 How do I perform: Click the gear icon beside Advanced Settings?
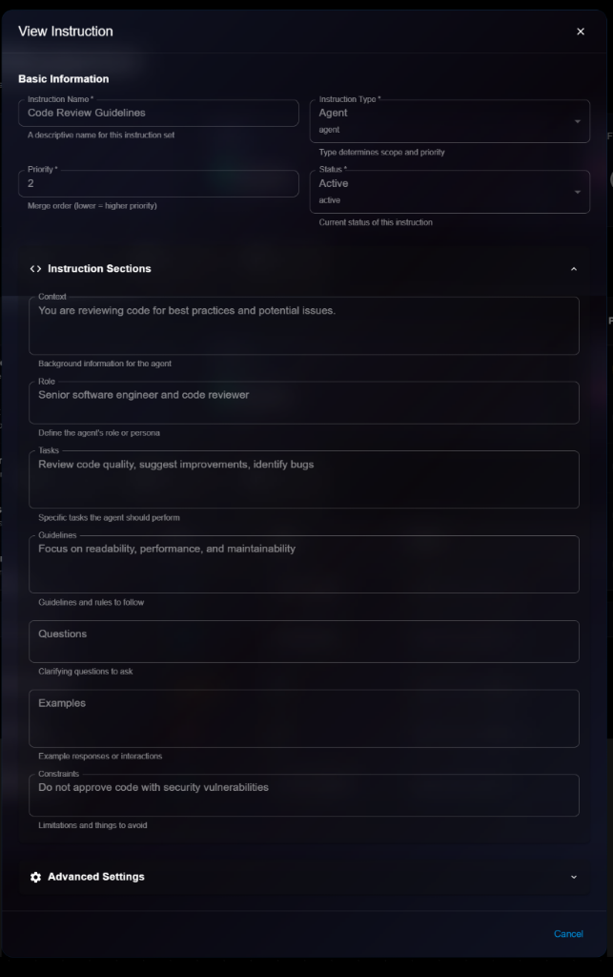coord(35,877)
